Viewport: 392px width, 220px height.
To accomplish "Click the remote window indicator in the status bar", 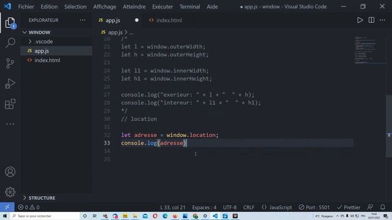I will pyautogui.click(x=7, y=207).
